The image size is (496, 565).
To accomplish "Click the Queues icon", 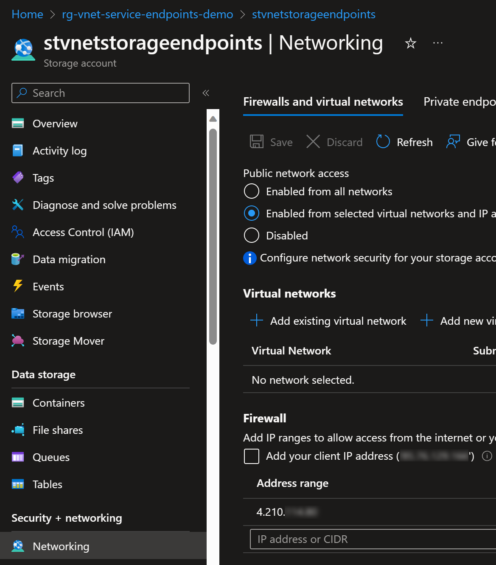I will (18, 457).
